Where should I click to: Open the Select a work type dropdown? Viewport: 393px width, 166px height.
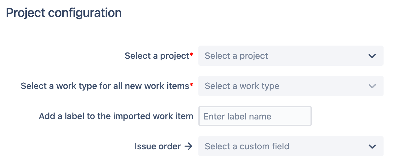coord(290,86)
